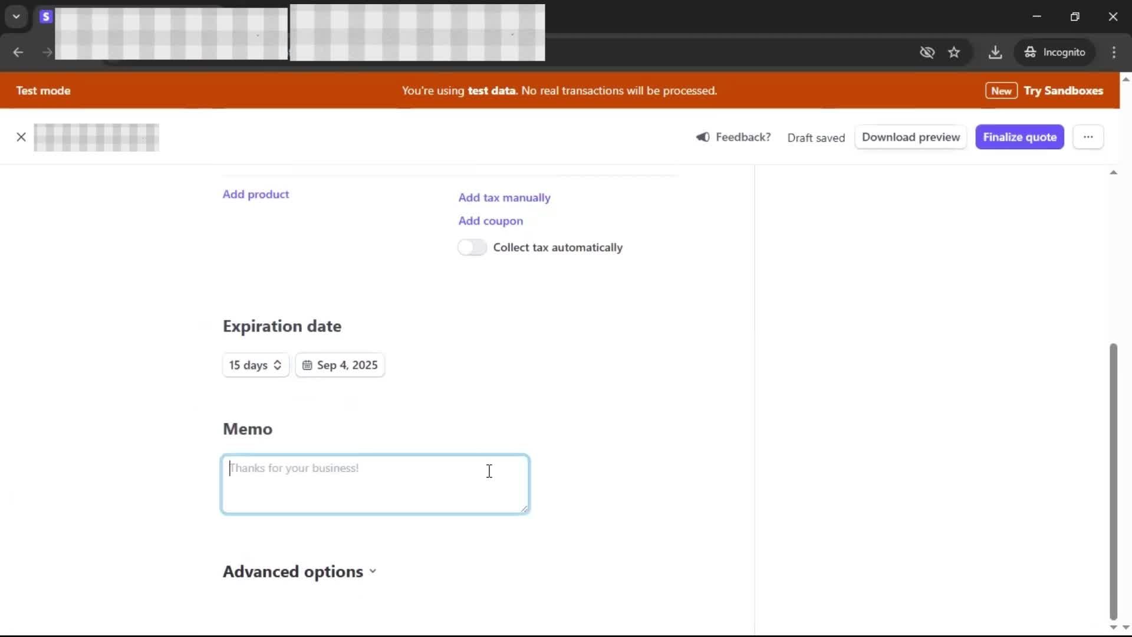The height and width of the screenshot is (637, 1132).
Task: Click Try Sandboxes in test banner
Action: point(1063,91)
